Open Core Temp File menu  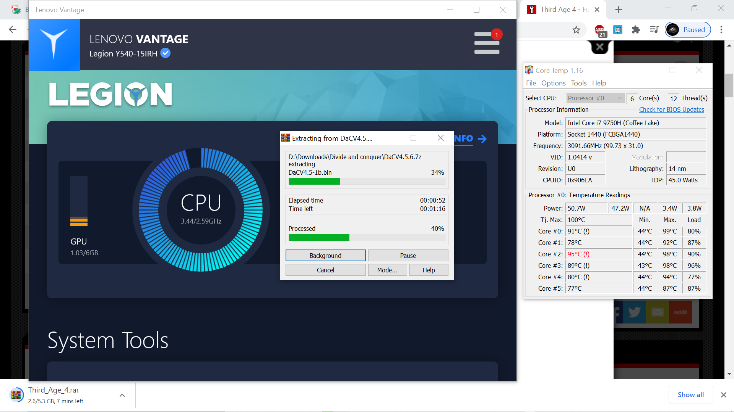(x=531, y=83)
